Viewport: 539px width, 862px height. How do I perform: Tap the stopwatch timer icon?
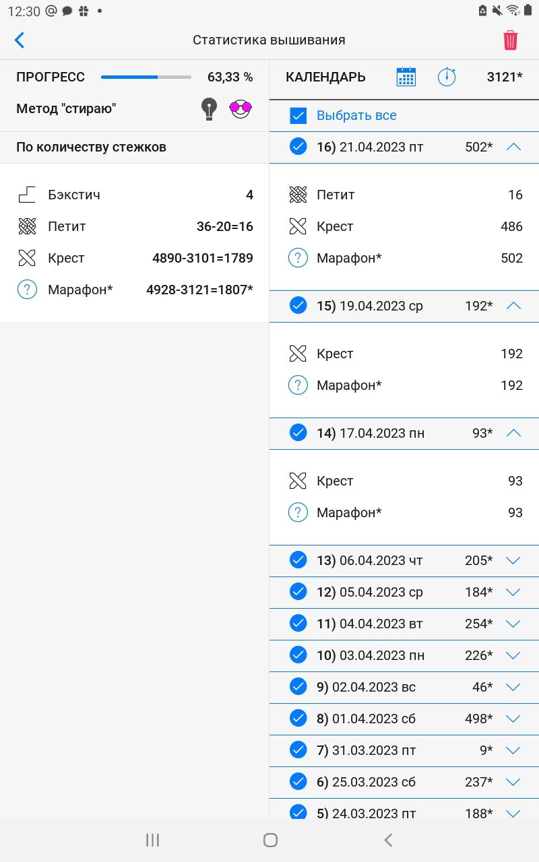coord(447,77)
